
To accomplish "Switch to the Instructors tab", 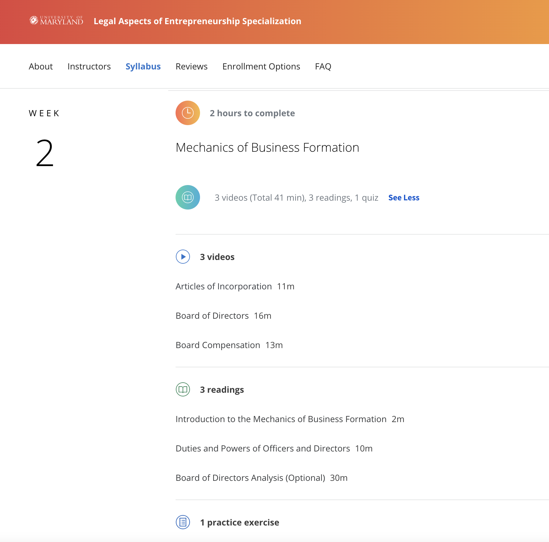I will pos(89,66).
